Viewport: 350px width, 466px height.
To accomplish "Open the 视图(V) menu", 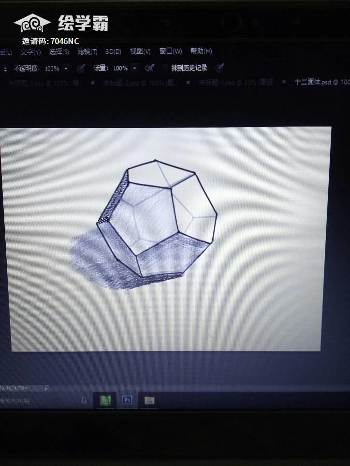I will coord(140,51).
